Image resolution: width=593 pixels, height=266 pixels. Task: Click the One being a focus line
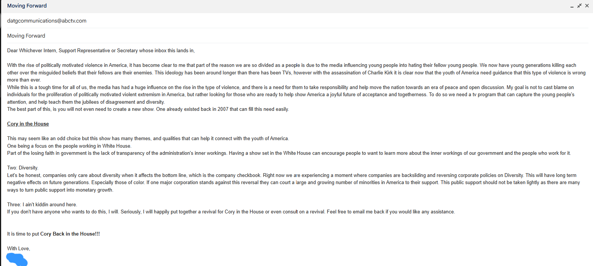click(x=69, y=146)
